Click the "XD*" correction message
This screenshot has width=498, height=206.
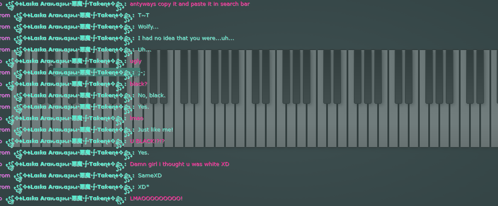(x=143, y=187)
